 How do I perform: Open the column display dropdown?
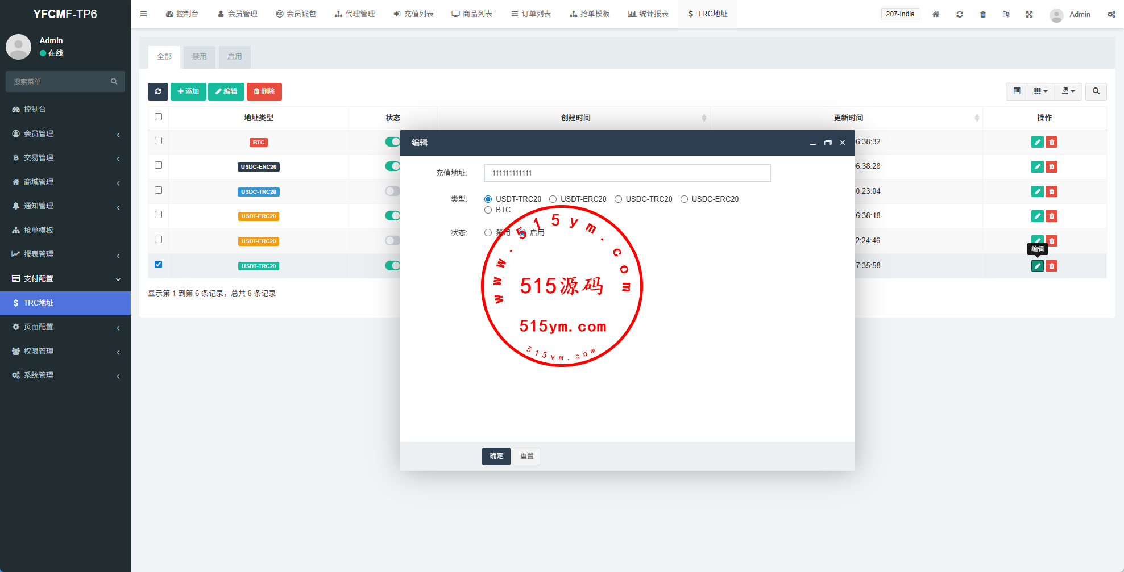pos(1040,91)
